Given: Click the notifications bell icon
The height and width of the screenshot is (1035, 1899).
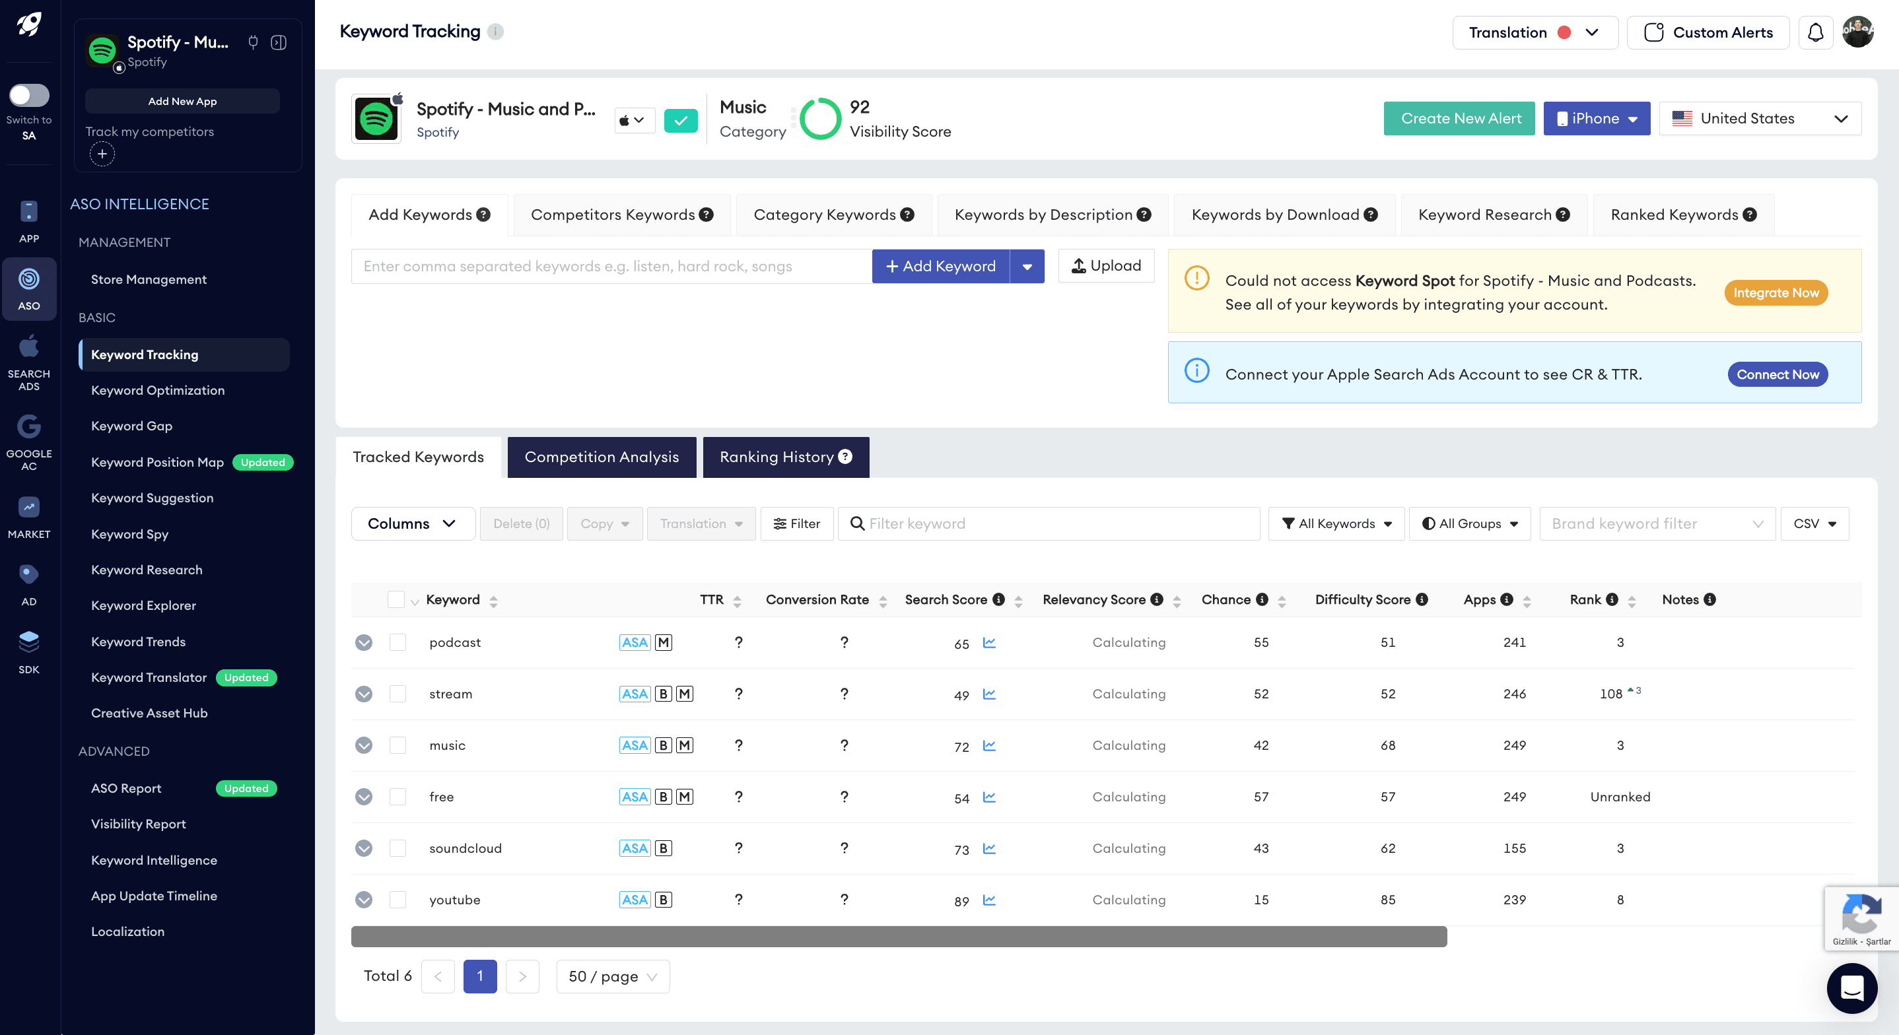Looking at the screenshot, I should (x=1816, y=32).
